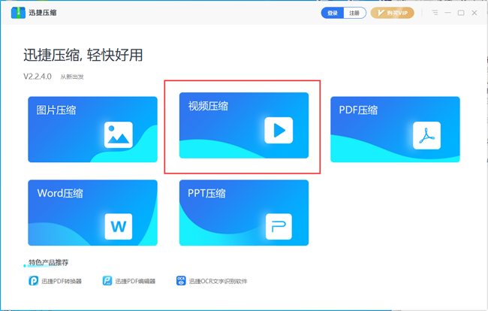Click the W icon on Word压缩 card
488x311 pixels.
pos(119,226)
